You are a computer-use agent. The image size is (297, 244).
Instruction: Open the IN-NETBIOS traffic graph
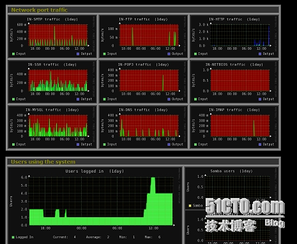[234, 82]
